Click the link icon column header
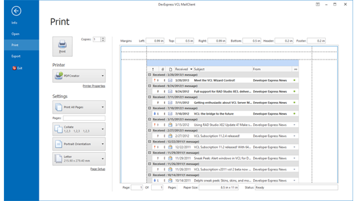357x201 pixels. 295,69
